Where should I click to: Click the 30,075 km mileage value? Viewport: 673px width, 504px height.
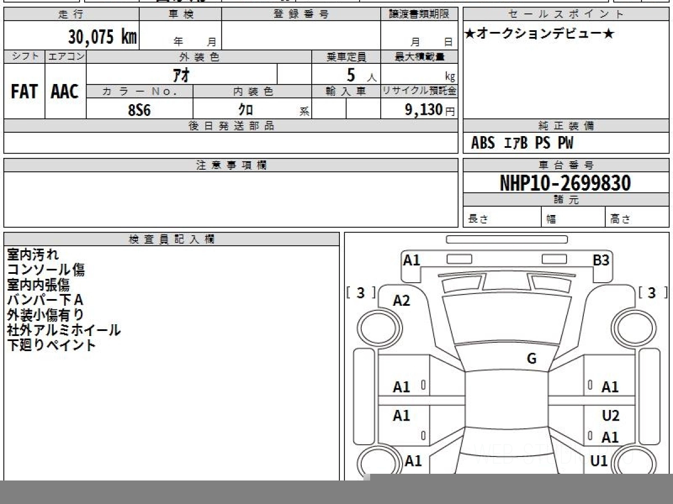click(102, 37)
